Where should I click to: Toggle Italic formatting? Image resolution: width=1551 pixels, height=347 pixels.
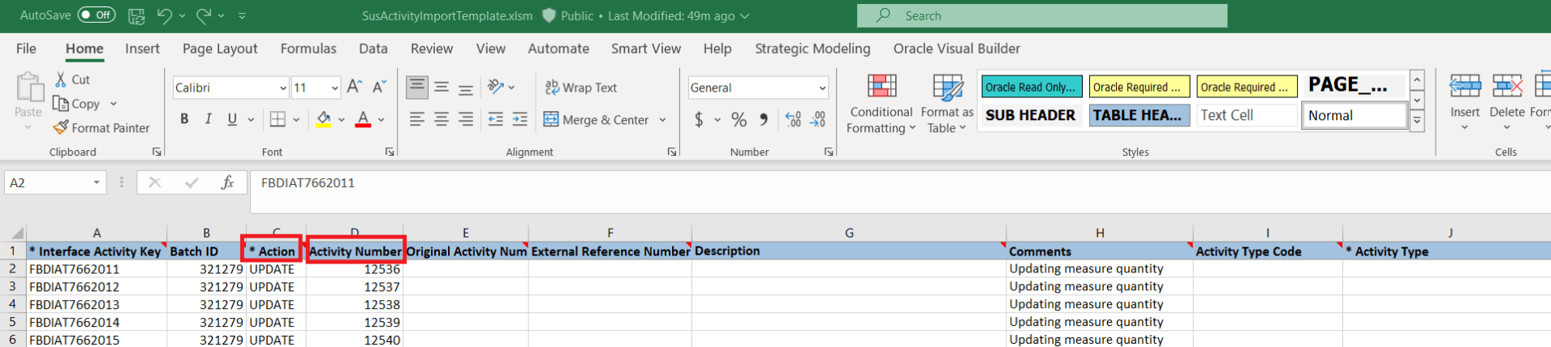208,119
